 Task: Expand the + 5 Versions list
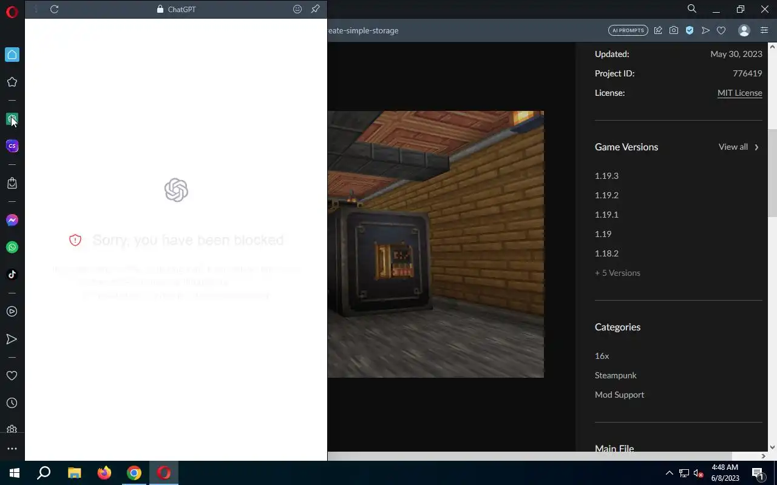point(617,273)
